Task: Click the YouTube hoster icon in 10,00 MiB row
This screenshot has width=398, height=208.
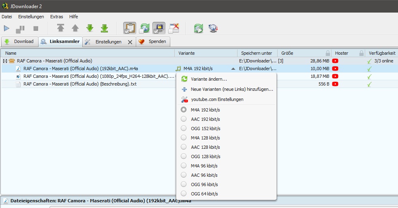Action: (x=335, y=69)
